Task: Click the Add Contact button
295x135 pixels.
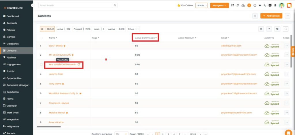Action: pos(271,16)
